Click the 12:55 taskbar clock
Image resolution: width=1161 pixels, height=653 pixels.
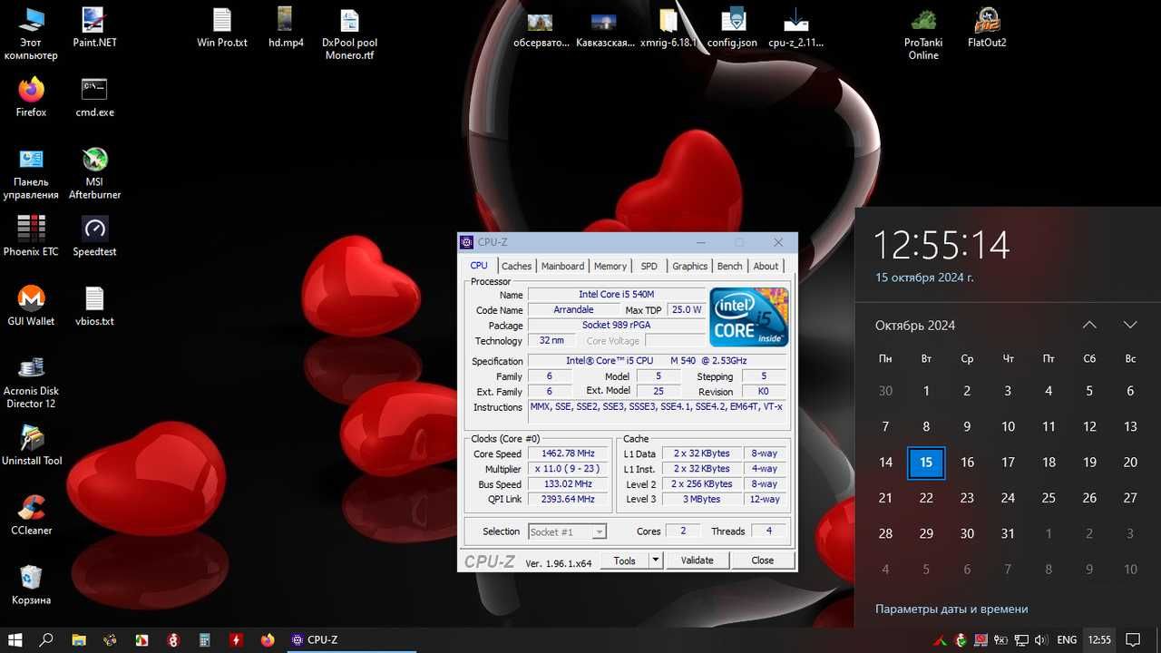coord(1099,639)
